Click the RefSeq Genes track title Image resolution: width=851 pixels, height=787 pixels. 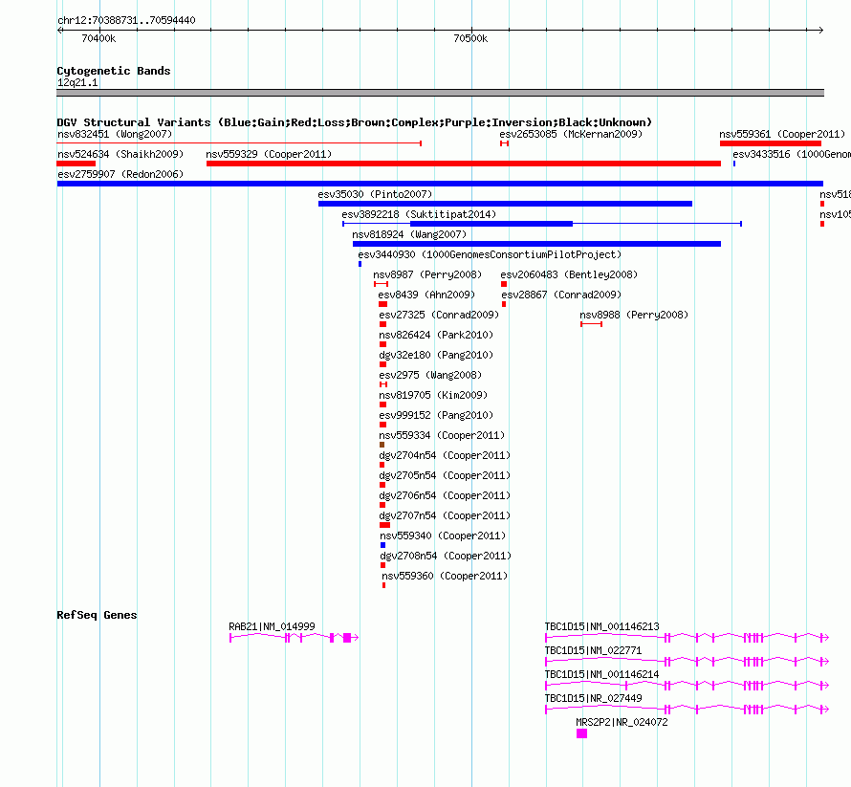tap(97, 615)
